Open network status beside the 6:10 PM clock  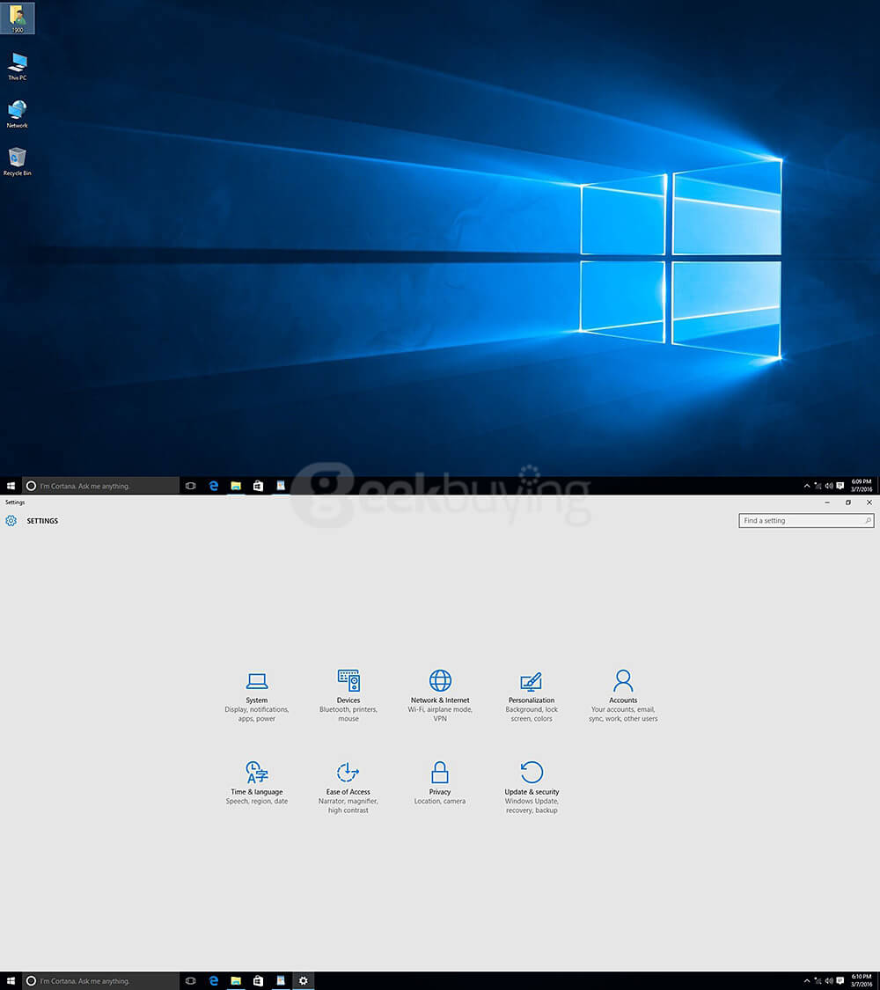(x=818, y=980)
